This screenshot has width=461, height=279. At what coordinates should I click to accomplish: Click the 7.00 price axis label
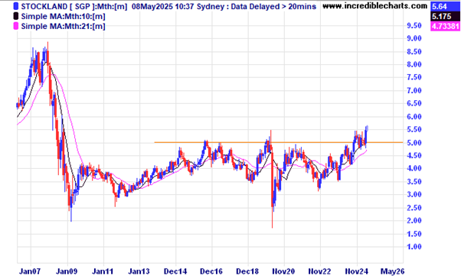click(x=414, y=90)
